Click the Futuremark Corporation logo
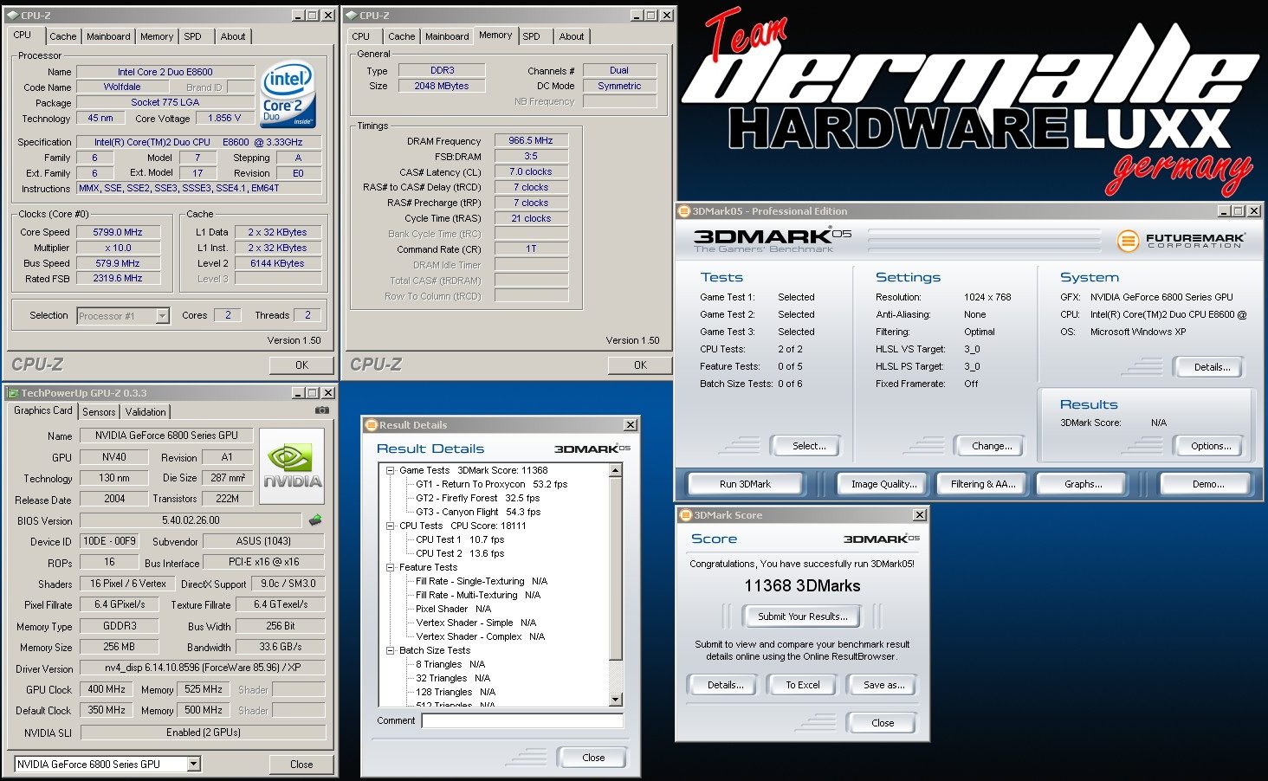The width and height of the screenshot is (1268, 781). coord(1181,240)
